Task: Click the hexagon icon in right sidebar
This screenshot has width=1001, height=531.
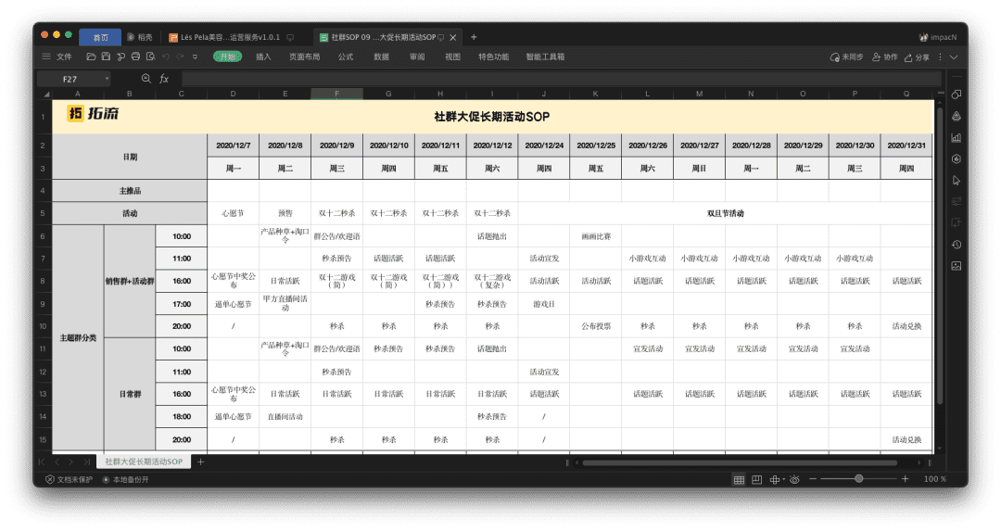Action: pyautogui.click(x=957, y=159)
